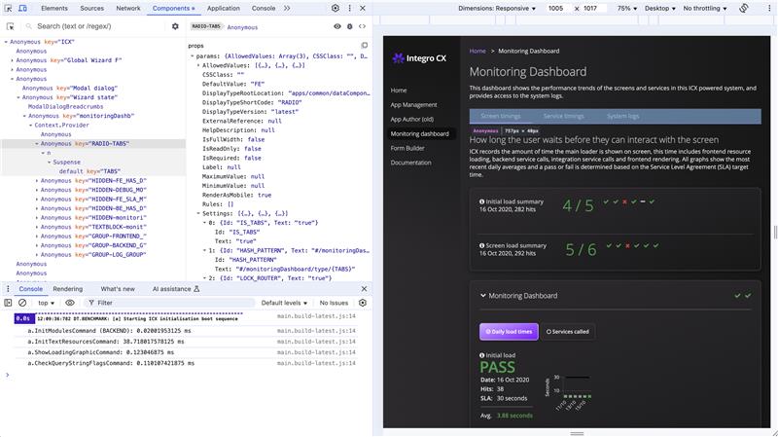Click the log component data bug icon
778x437 pixels.
350,26
